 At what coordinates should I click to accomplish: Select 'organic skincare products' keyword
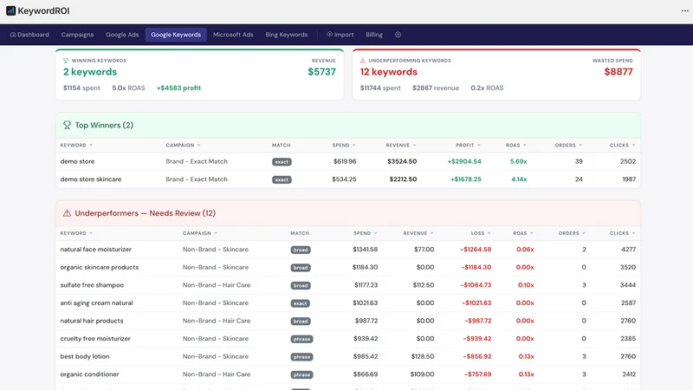tap(100, 267)
